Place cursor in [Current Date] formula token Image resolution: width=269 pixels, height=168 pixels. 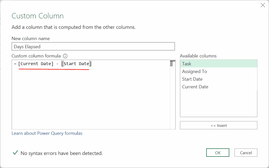point(36,64)
